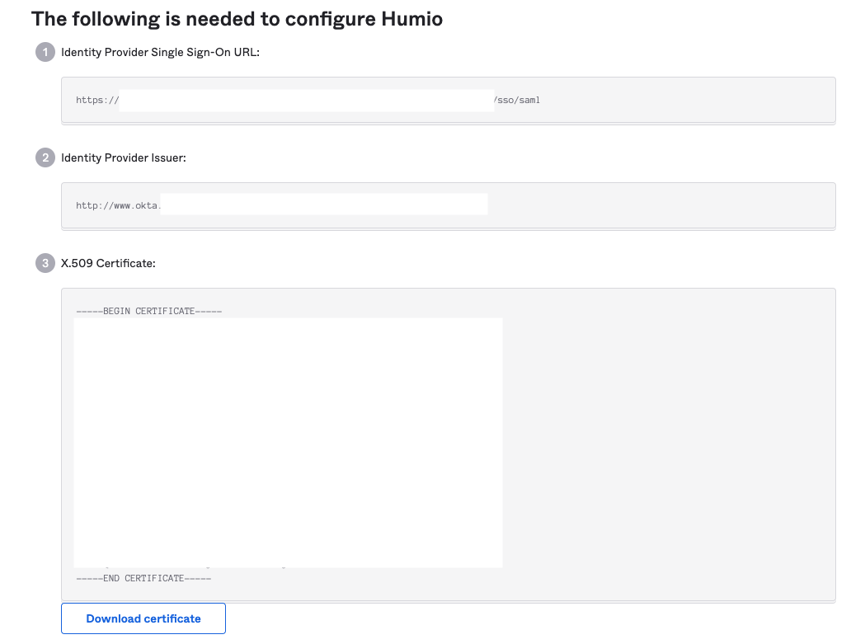Click the Download certificate button
865x644 pixels.
(x=143, y=618)
